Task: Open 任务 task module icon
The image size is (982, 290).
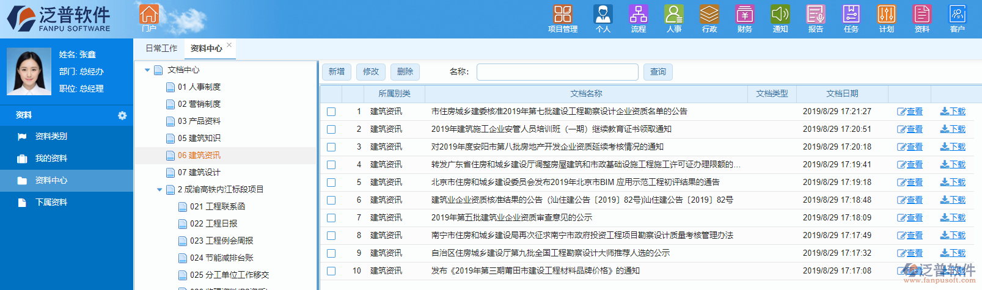Action: 851,18
